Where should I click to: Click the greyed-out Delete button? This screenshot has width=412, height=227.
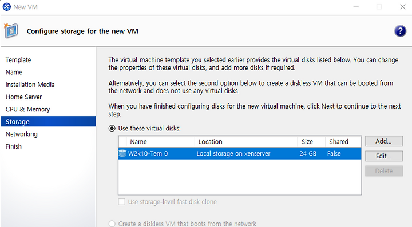(x=383, y=171)
